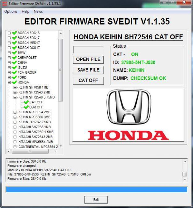Image resolution: width=193 pixels, height=208 pixels.
Task: Click the green checkmark beside CAT OFF
Action: click(x=26, y=102)
